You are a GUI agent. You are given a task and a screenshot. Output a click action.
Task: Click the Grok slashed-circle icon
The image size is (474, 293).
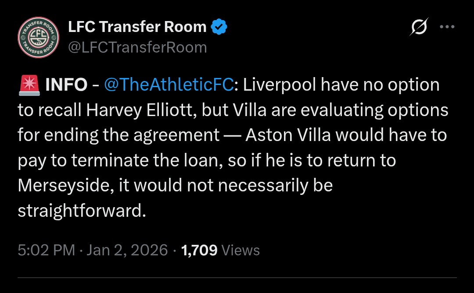pos(418,28)
